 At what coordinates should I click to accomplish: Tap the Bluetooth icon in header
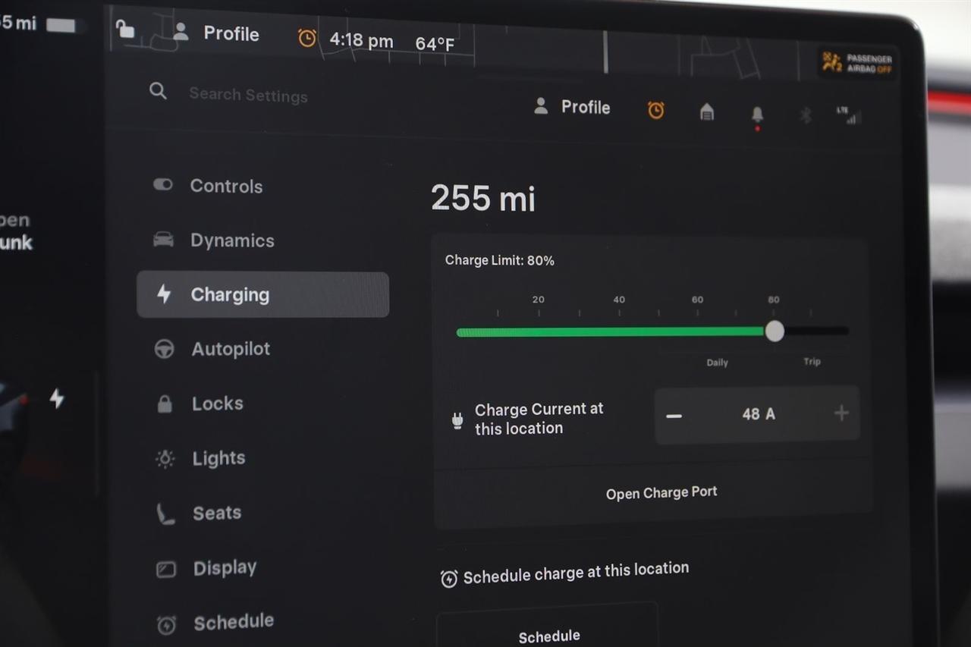pos(806,115)
